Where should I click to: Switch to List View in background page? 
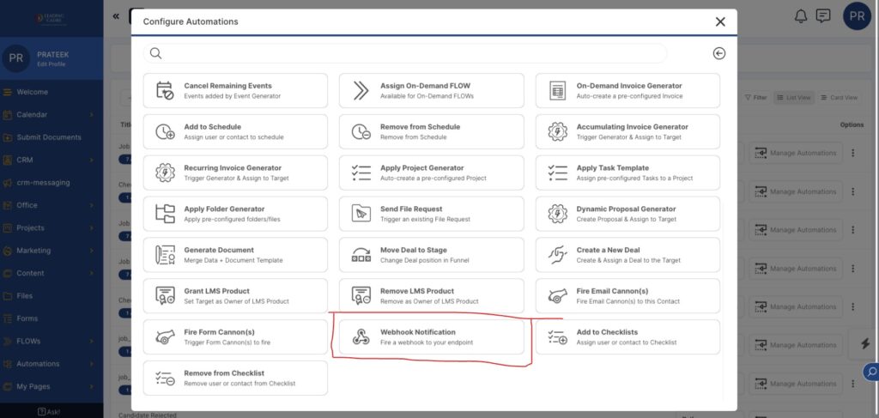pyautogui.click(x=793, y=98)
